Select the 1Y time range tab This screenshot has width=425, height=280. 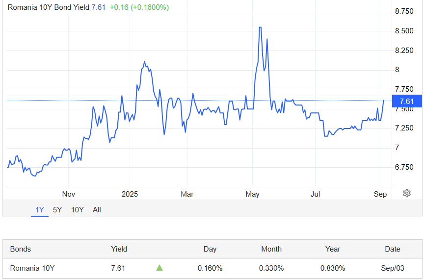click(40, 209)
